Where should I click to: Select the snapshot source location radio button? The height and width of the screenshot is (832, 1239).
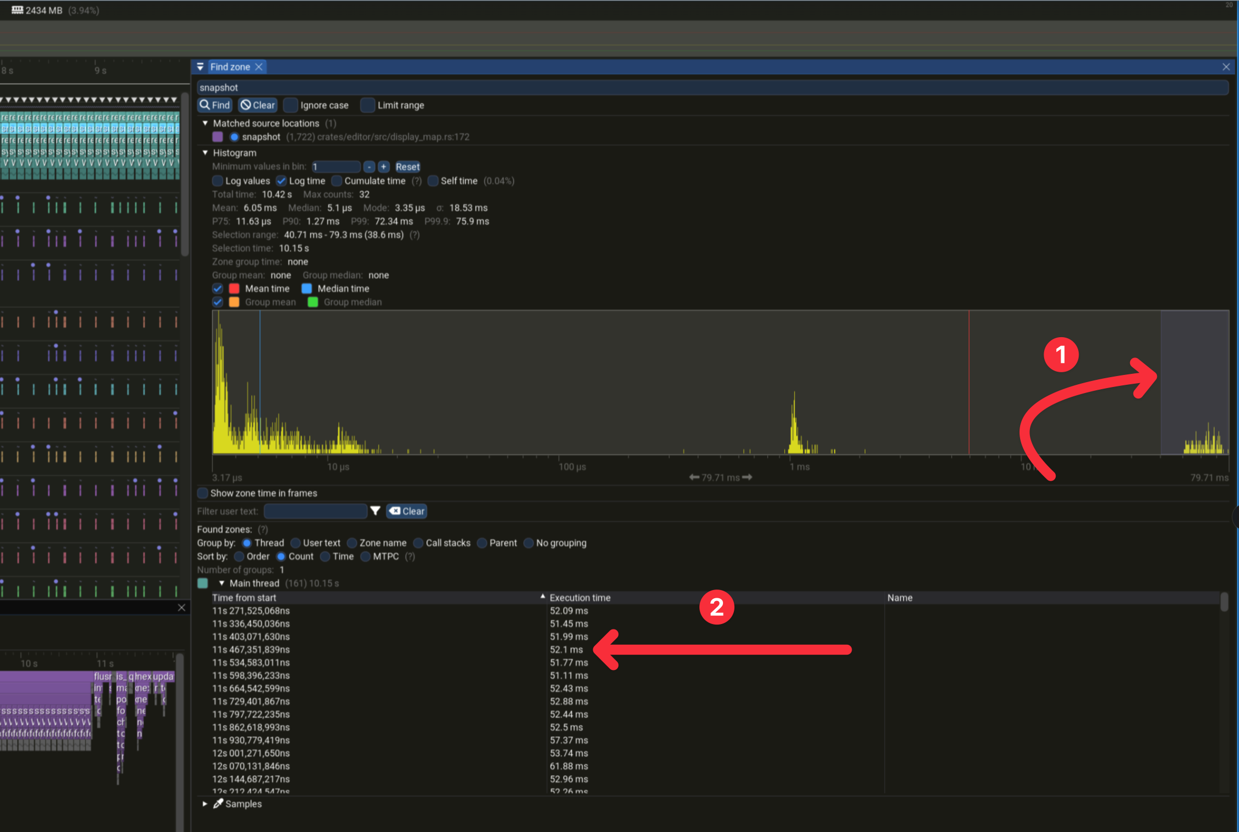tap(234, 137)
